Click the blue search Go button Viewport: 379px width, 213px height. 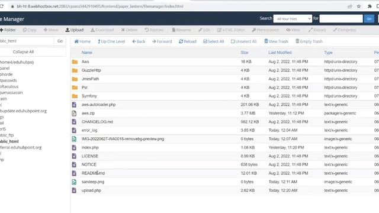point(369,18)
